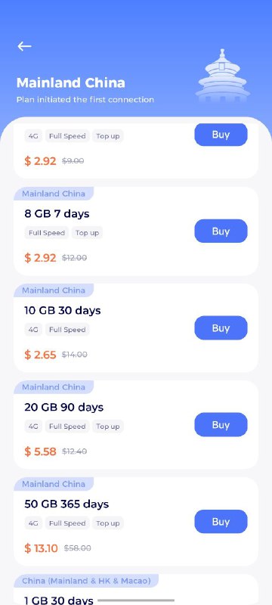
Task: Open the 8 GB 7 days plan title
Action: [57, 214]
